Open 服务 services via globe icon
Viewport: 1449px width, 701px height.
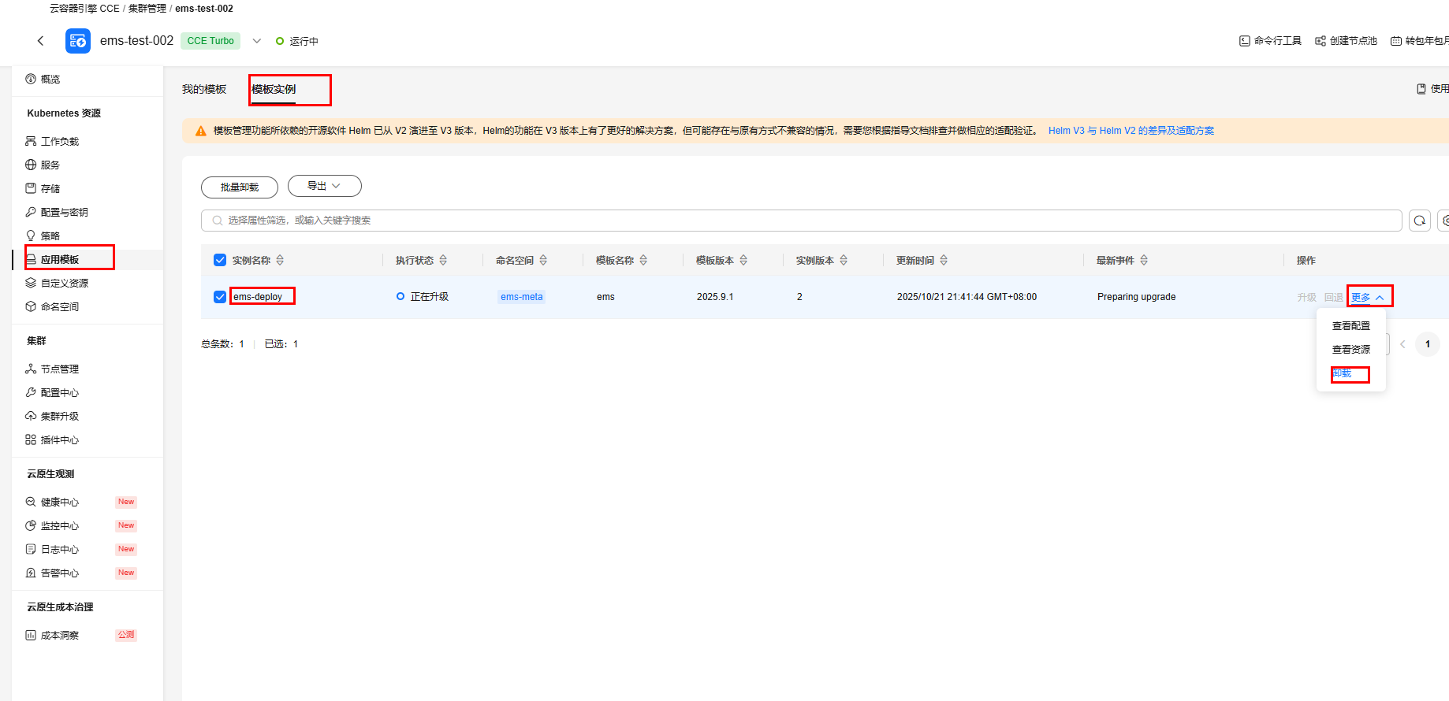(x=31, y=165)
